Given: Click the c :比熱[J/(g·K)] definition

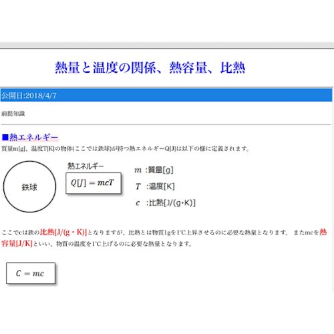Looking at the screenshot, I should [x=166, y=202].
